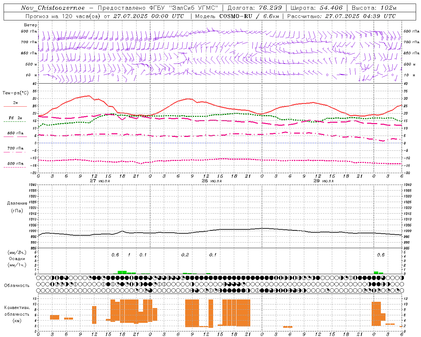Click the "Конвективн." convective cloud label

17,308
